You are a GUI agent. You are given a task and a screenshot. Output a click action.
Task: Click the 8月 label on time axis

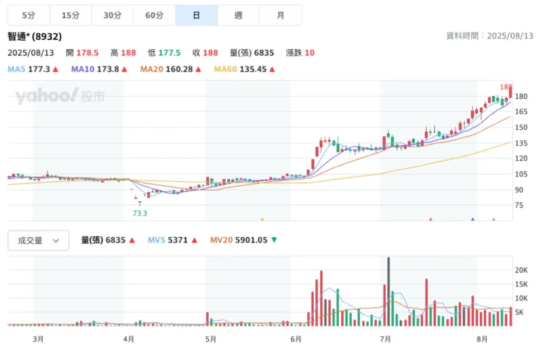(482, 339)
